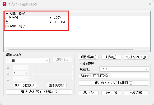Expand the Z operator dropdown
The width and height of the screenshot is (154, 105).
coord(21,78)
